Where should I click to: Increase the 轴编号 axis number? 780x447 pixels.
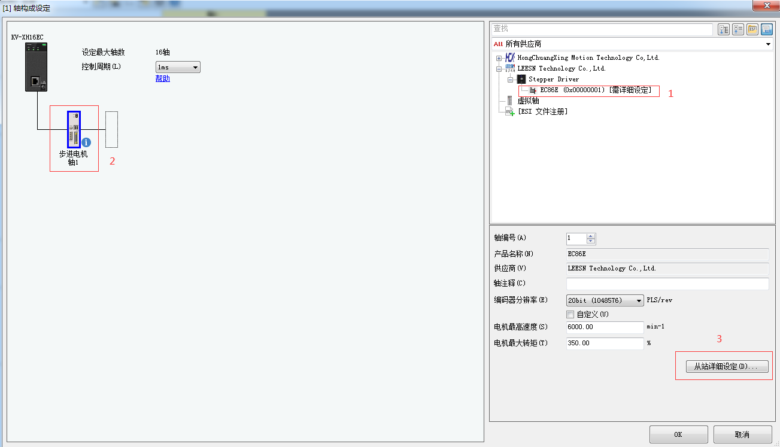(591, 236)
